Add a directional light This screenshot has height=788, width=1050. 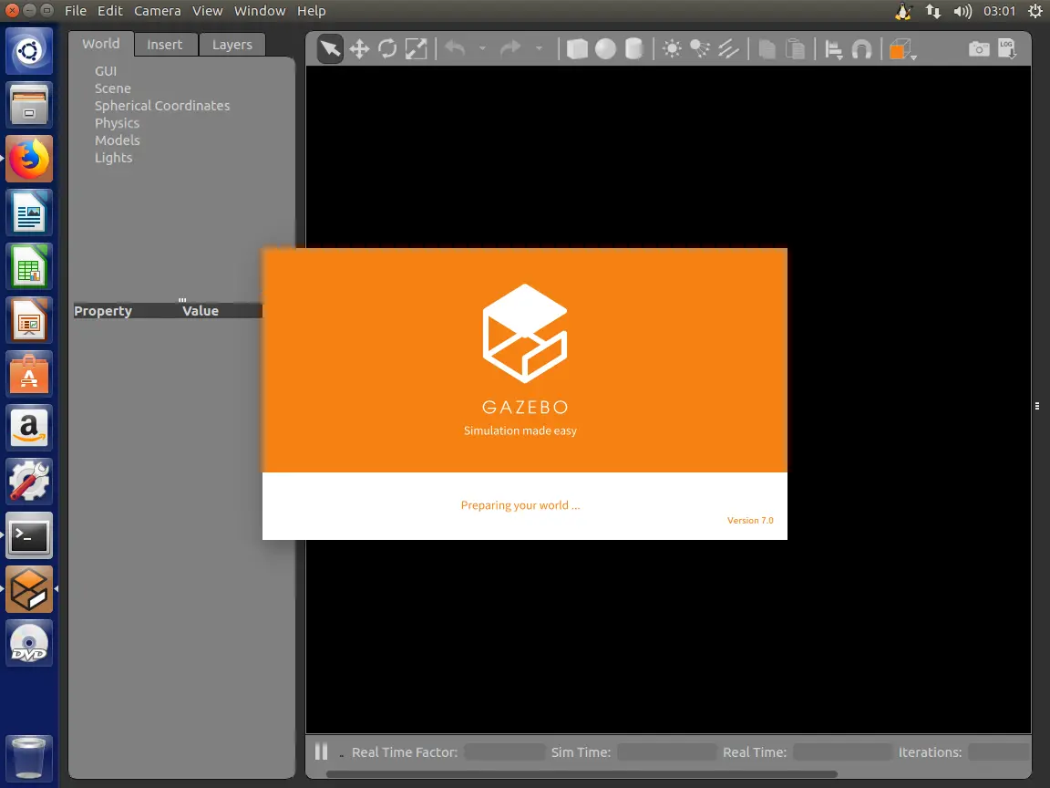[x=728, y=49]
